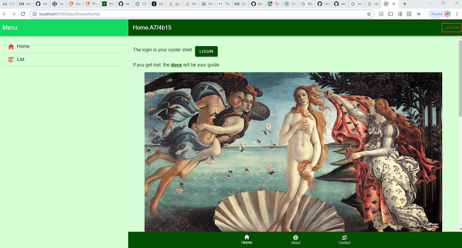The width and height of the screenshot is (462, 248).
Task: Click the gray G extension icon
Action: [409, 14]
